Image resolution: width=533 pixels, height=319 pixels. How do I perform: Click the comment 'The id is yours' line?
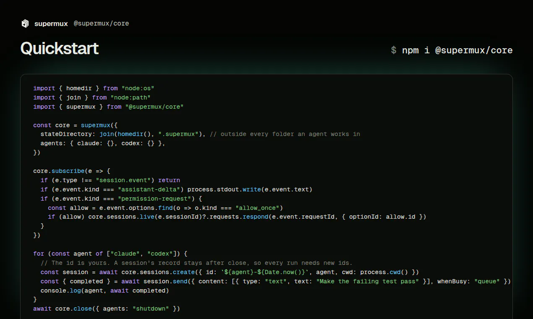(x=196, y=264)
